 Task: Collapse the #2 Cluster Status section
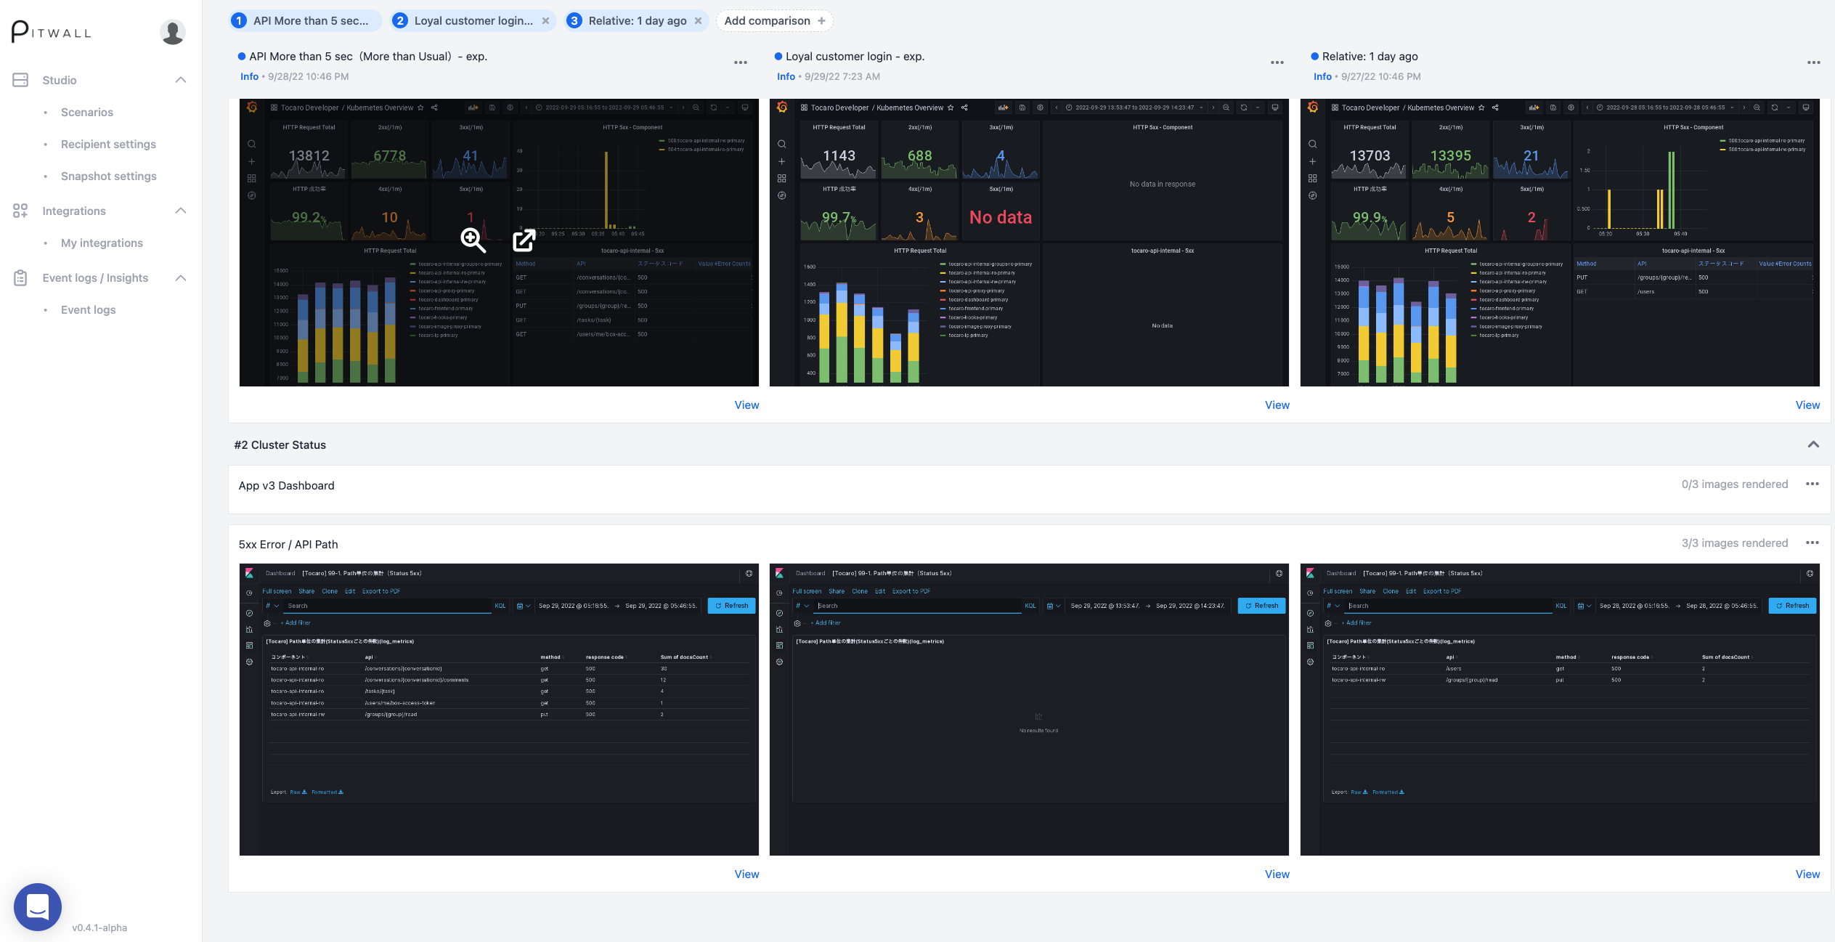[1812, 444]
